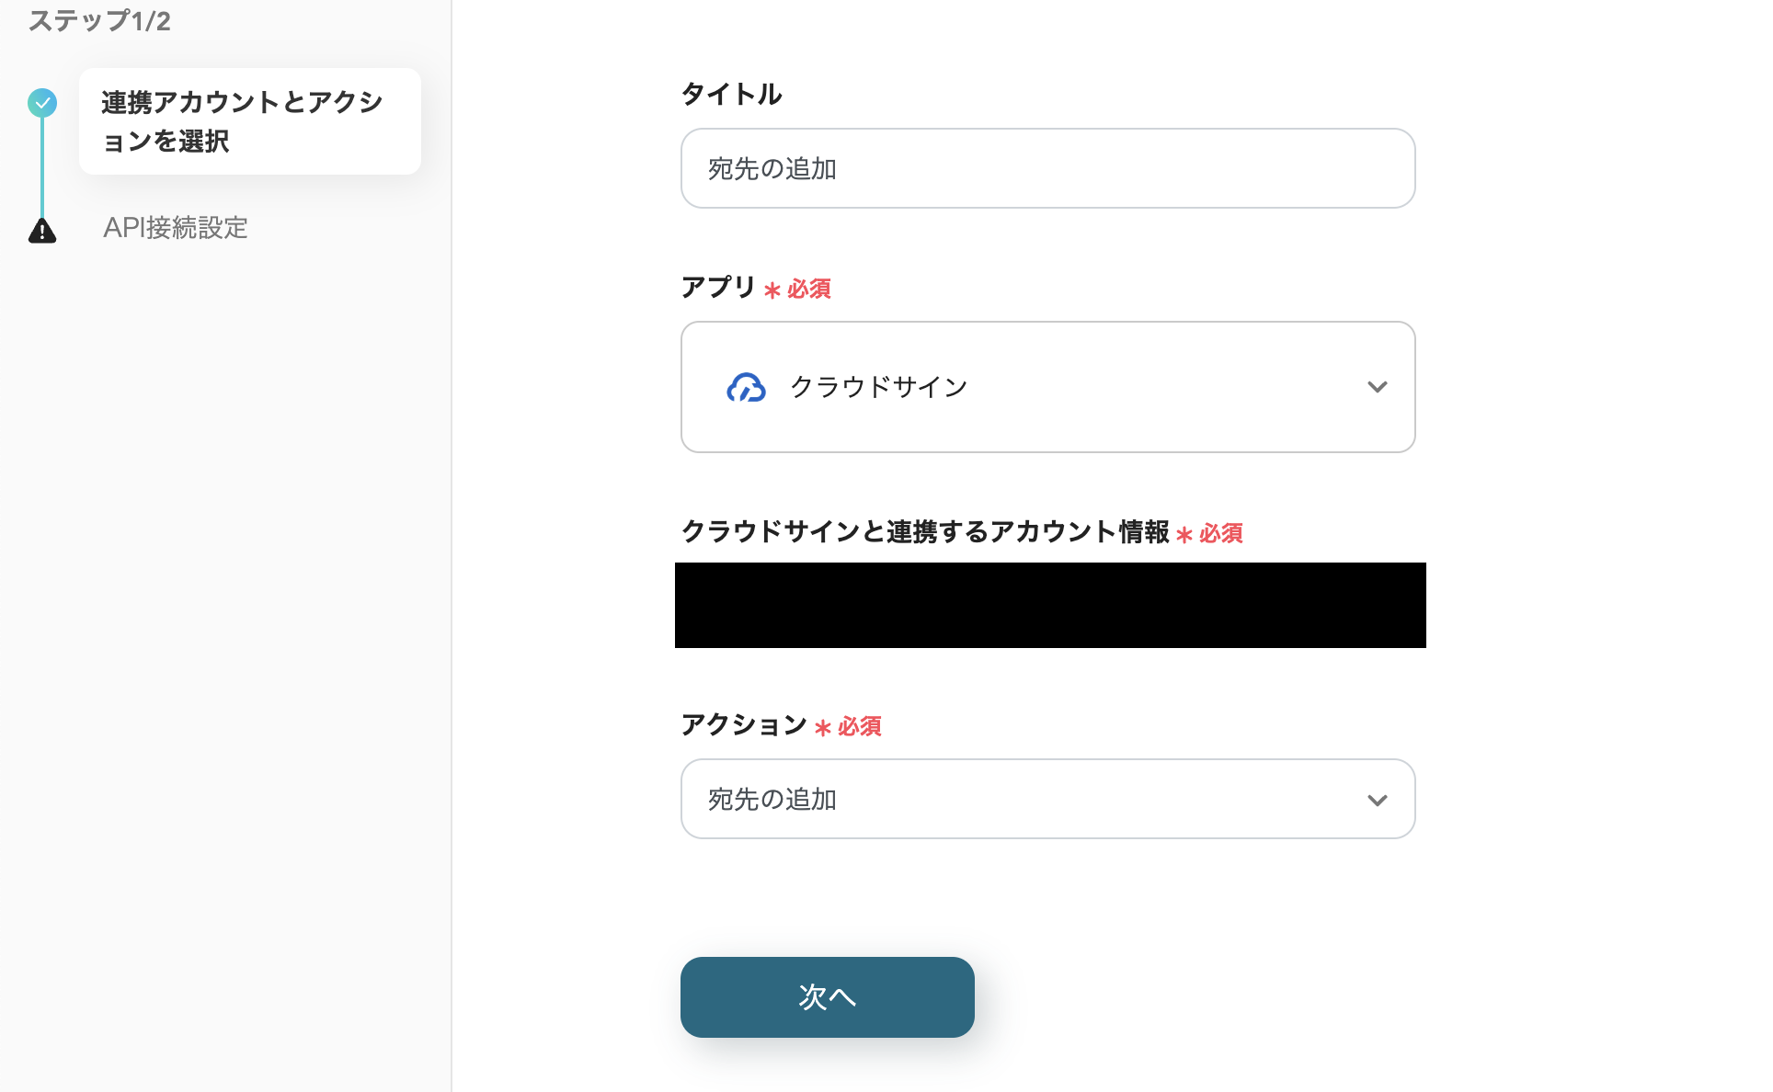1773x1092 pixels.
Task: Click the タイトル field label
Action: (x=731, y=94)
